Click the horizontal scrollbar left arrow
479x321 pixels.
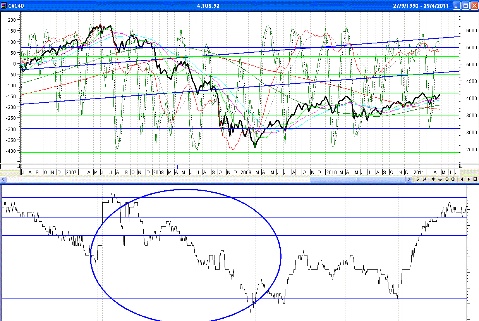click(x=3, y=179)
